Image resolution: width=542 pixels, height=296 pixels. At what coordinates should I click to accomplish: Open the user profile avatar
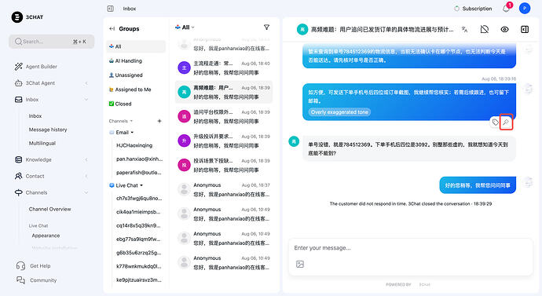tap(525, 9)
